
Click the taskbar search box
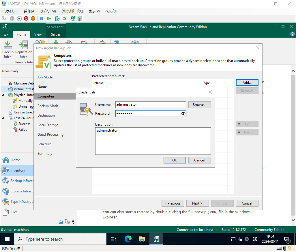[60, 239]
